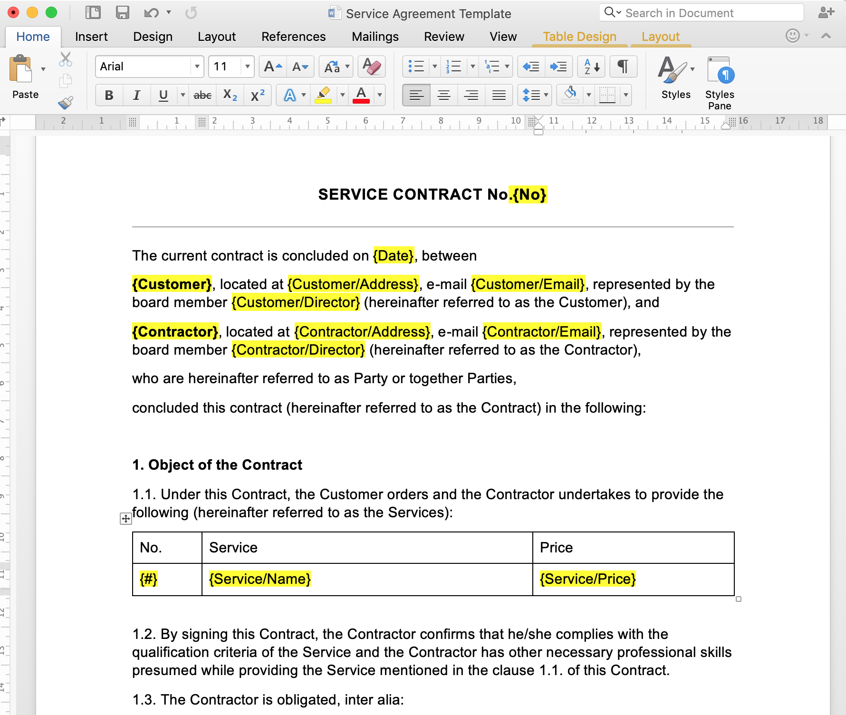Click the Save disk icon
Viewport: 846px width, 715px height.
[122, 13]
